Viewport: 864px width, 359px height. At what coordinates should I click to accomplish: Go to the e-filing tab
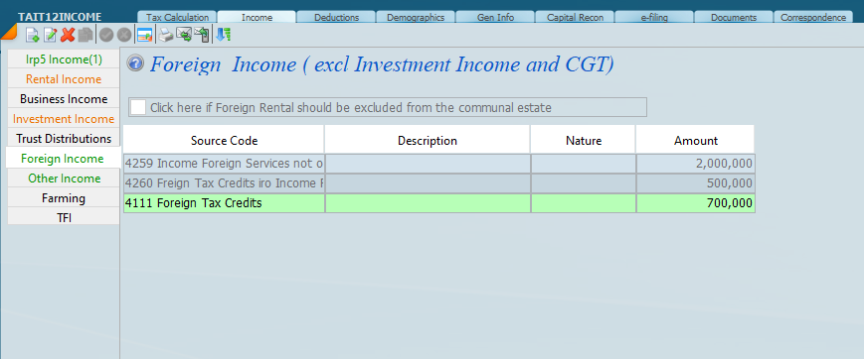point(654,17)
